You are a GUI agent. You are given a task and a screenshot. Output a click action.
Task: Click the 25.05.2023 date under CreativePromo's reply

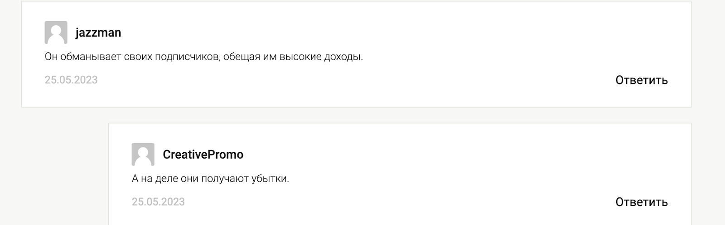158,202
